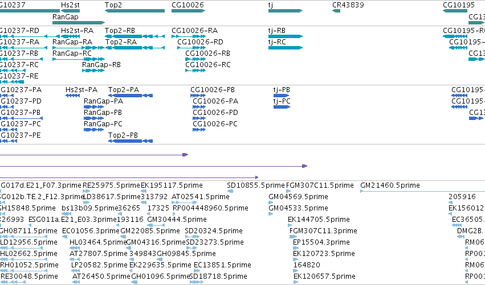The width and height of the screenshot is (485, 285).
Task: Select the tj-PC protein label
Action: pos(282,101)
